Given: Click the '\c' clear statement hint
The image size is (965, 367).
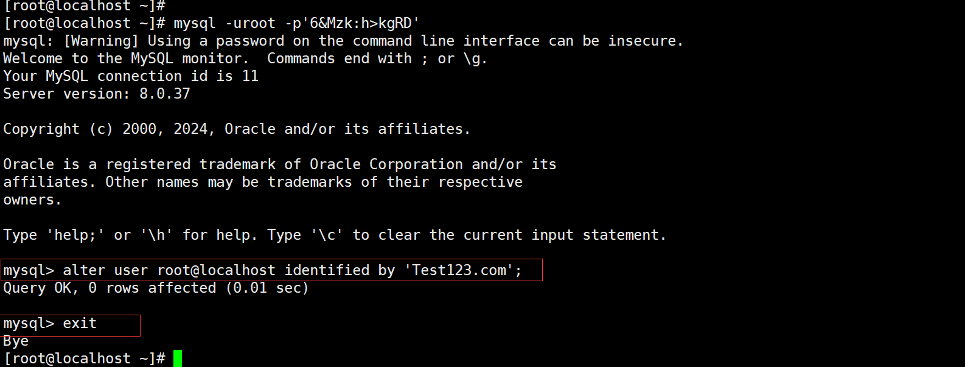Looking at the screenshot, I should point(327,235).
